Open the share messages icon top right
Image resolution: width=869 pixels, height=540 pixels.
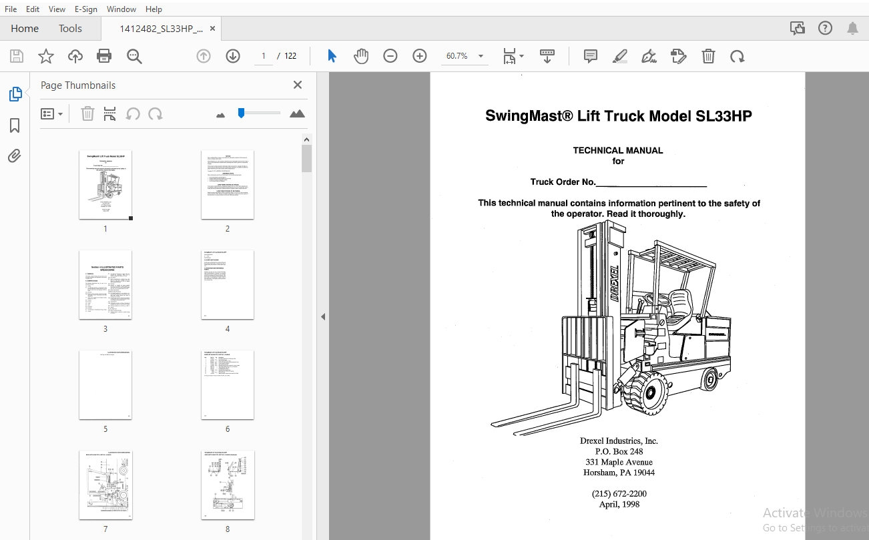[x=797, y=28]
